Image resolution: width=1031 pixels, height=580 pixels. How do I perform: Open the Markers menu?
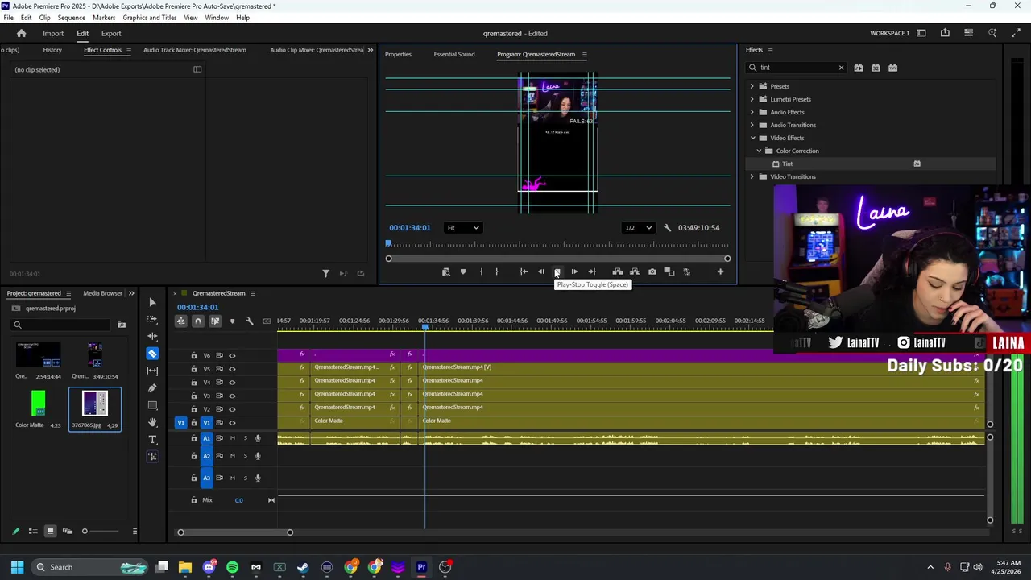pos(104,18)
